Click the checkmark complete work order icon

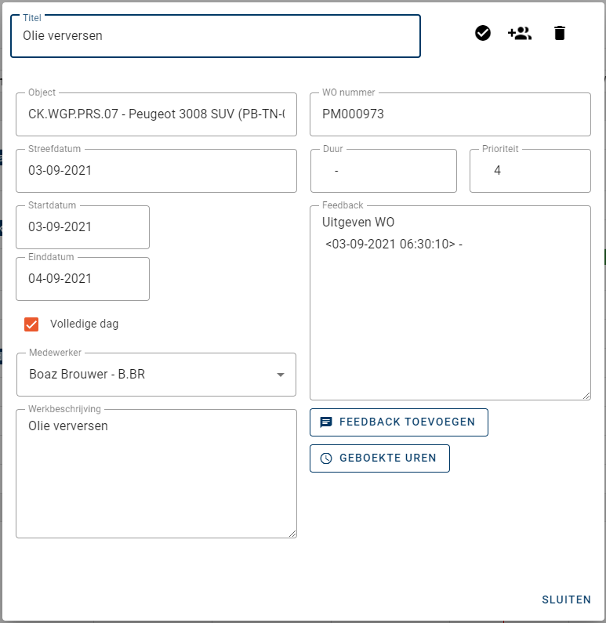tap(483, 33)
